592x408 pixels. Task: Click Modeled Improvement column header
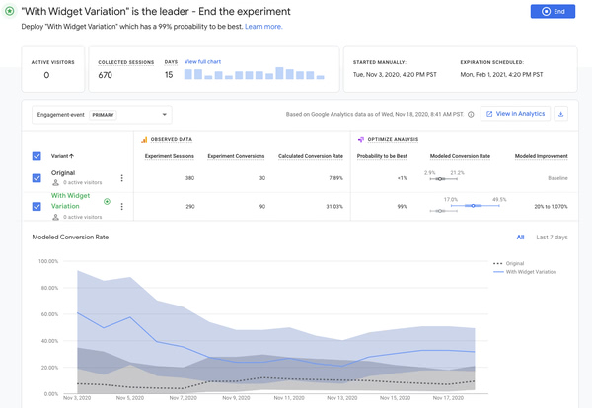tap(542, 156)
